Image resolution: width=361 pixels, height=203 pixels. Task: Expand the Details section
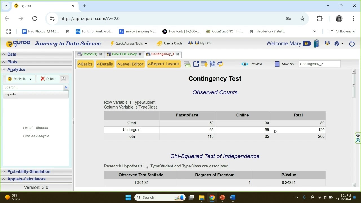105,64
